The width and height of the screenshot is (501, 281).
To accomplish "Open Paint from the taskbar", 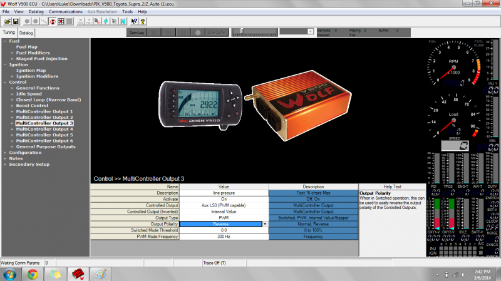I will (100, 274).
